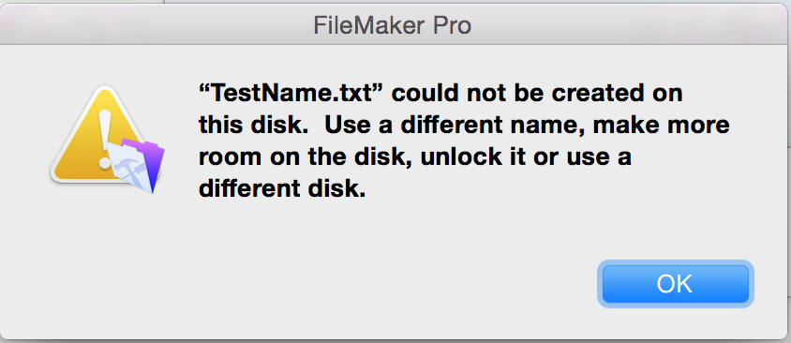Click the word "Pro" in the window title
The image size is (791, 343).
coord(451,25)
